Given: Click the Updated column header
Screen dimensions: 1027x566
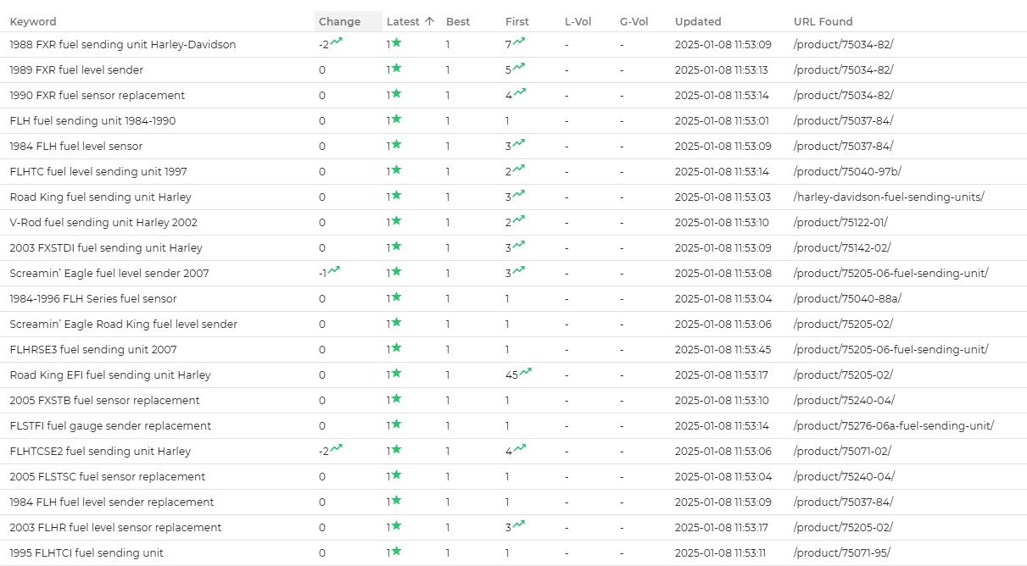Looking at the screenshot, I should [696, 21].
